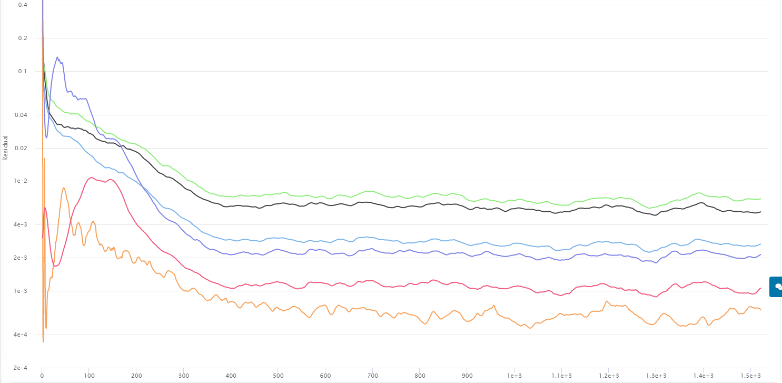Screen dimensions: 782x383
Task: Select the 1.2e+3 x-axis tick label
Action: point(608,376)
